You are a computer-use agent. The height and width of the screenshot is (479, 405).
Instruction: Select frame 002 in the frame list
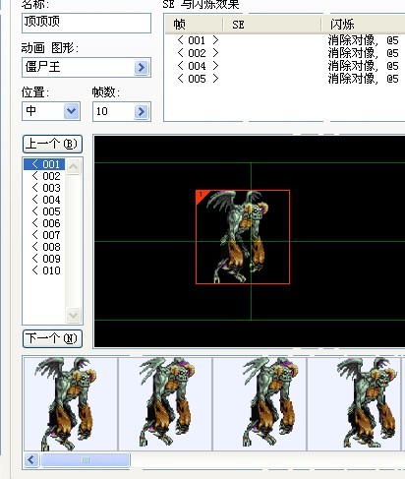pos(44,176)
